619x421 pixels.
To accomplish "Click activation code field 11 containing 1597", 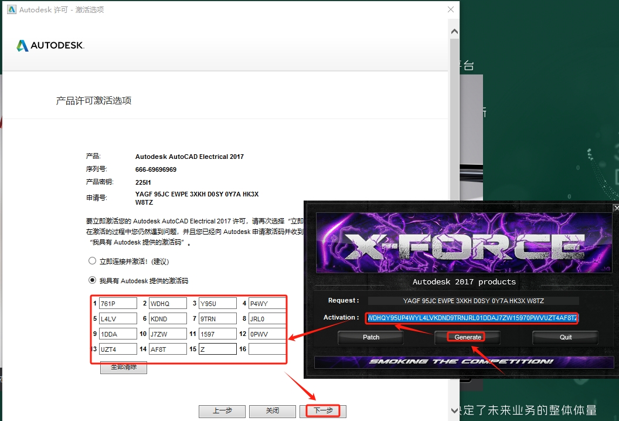I will coord(217,334).
